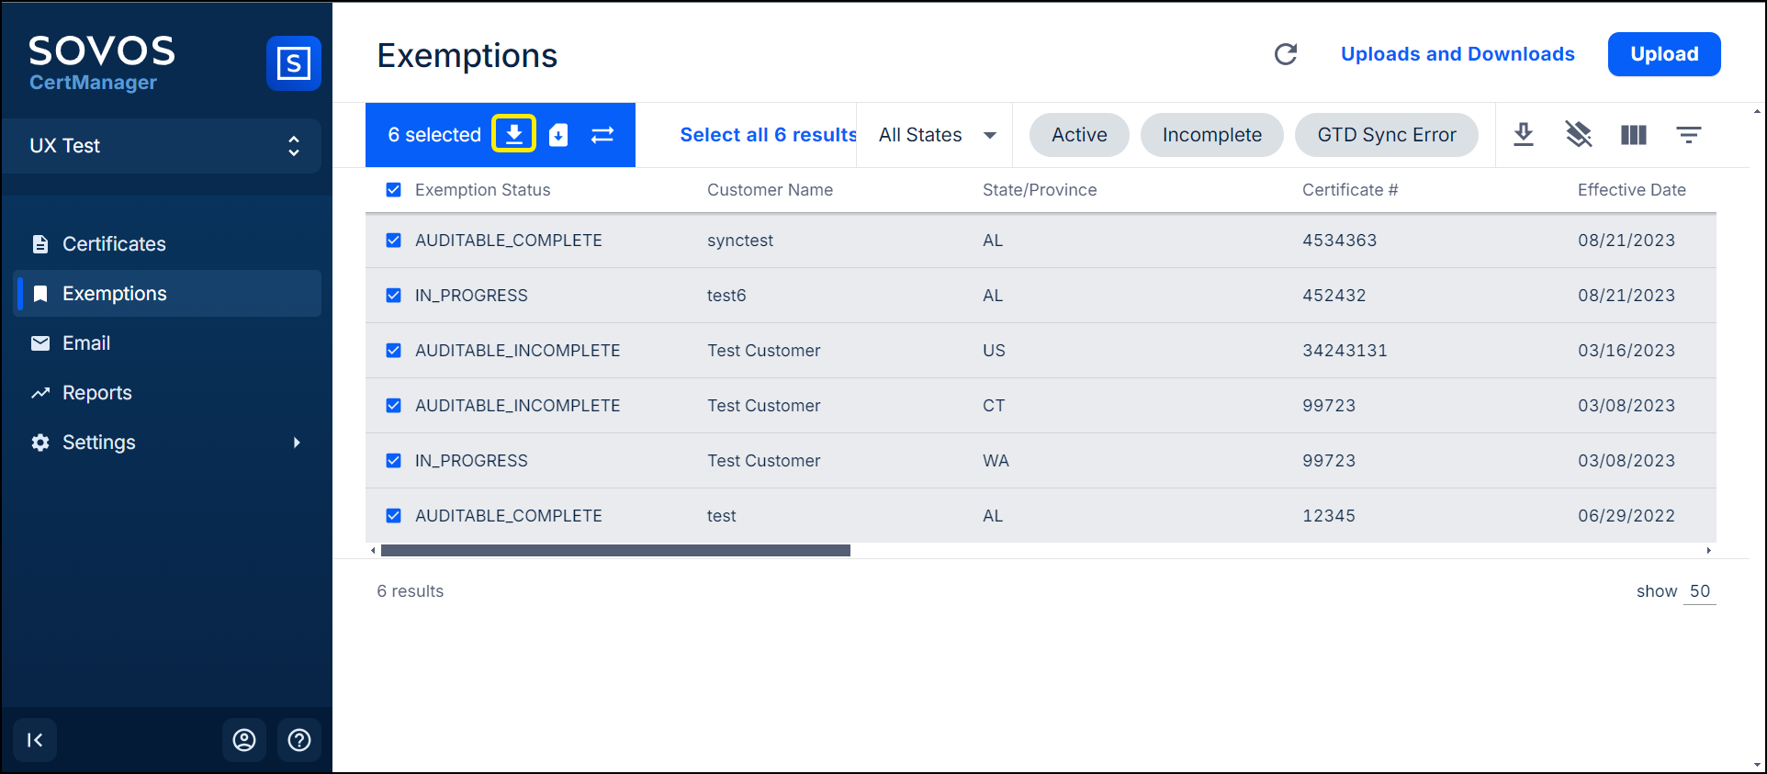Click the highlighted download selected exemptions icon
This screenshot has width=1767, height=774.
(x=514, y=135)
